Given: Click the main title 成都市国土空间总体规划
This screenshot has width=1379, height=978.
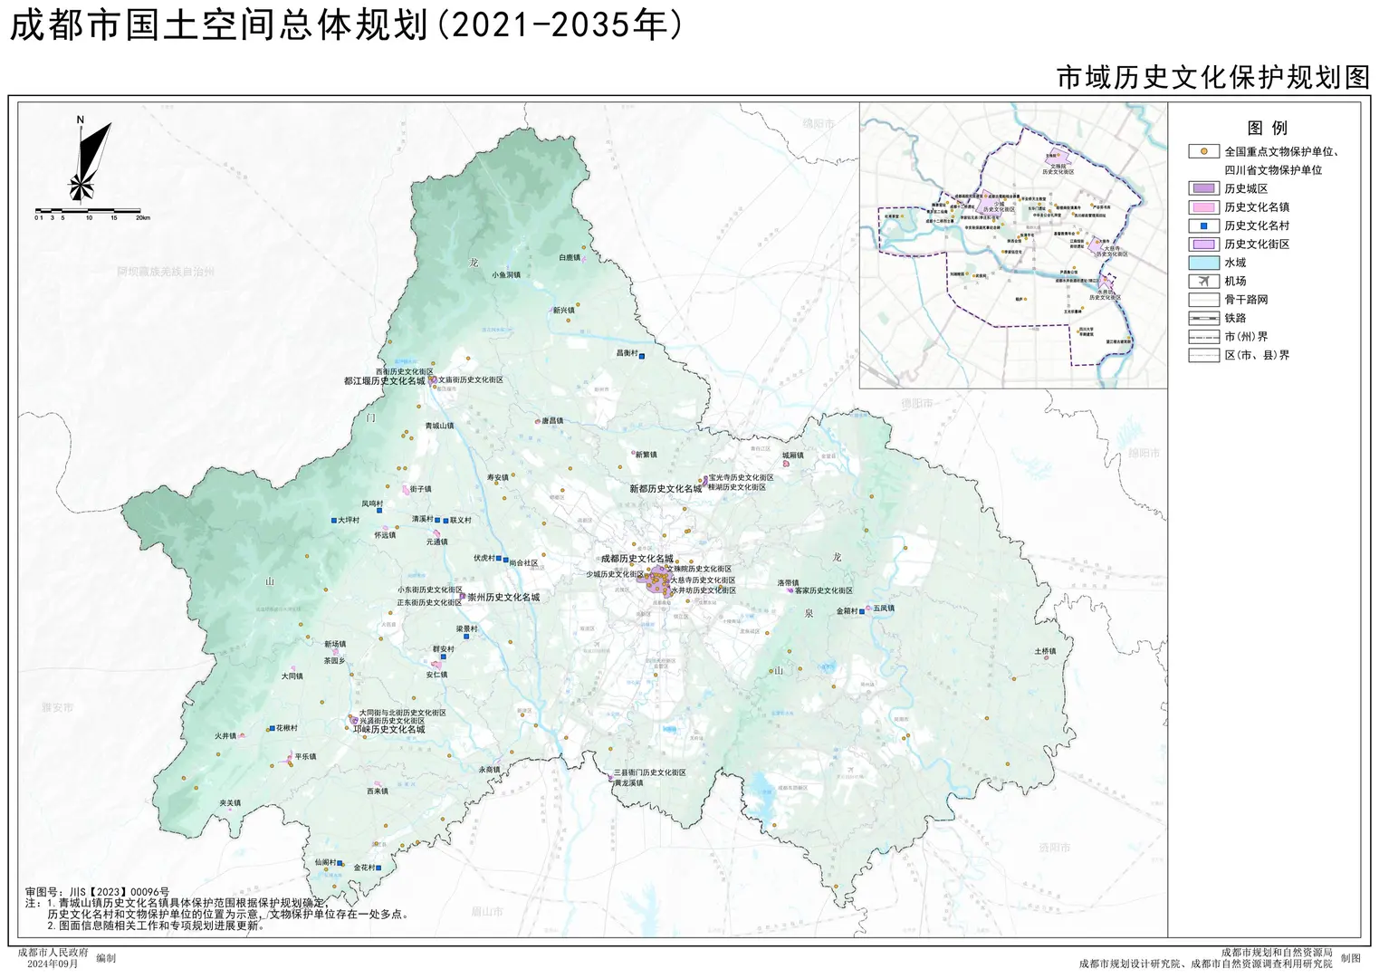Looking at the screenshot, I should click(x=344, y=25).
